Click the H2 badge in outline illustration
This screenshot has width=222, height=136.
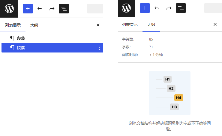[x=171, y=88]
